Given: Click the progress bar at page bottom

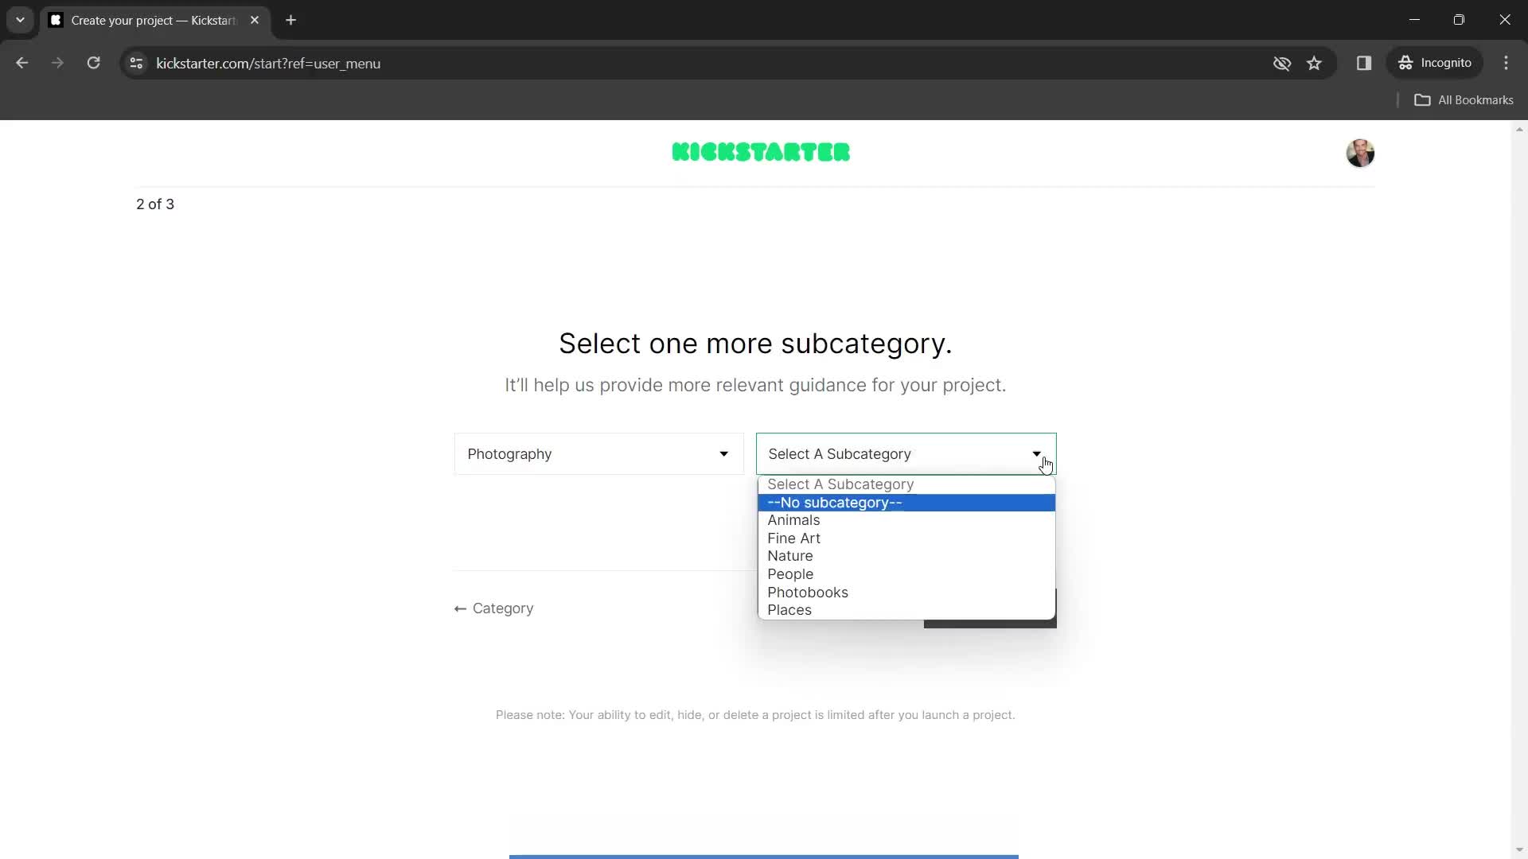Looking at the screenshot, I should click(764, 857).
